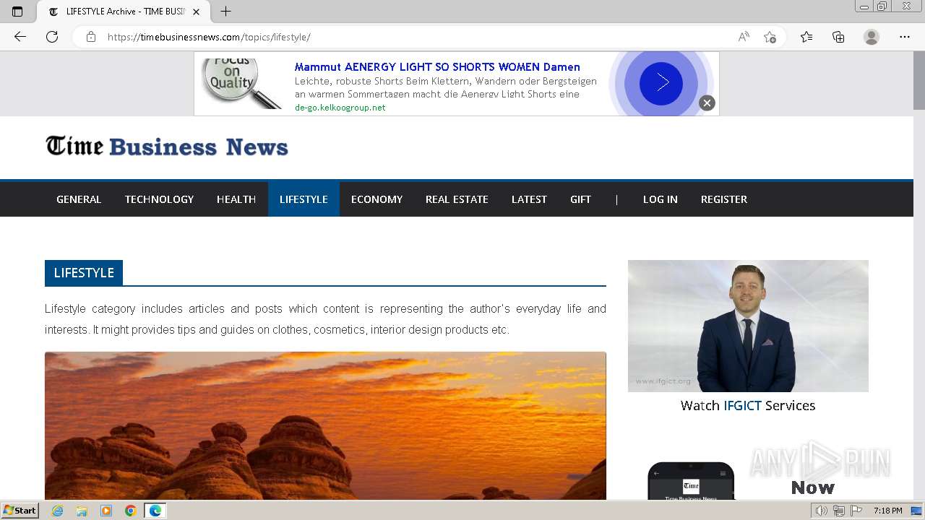Viewport: 925px width, 520px height.
Task: Open a new browser tab
Action: 225,12
